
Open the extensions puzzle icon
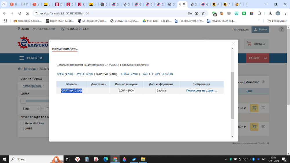point(259,13)
